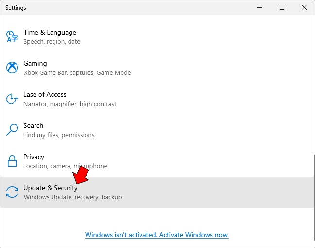Click the Time & Language icon
The height and width of the screenshot is (248, 315).
click(x=12, y=36)
